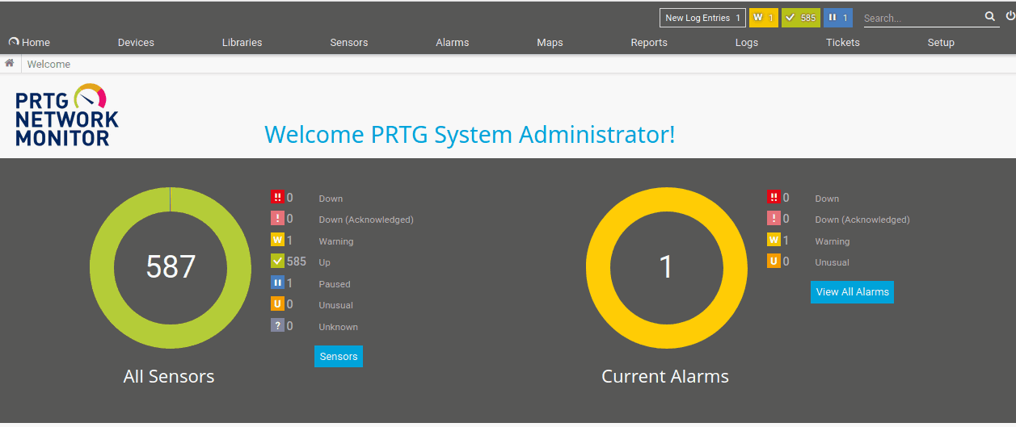Click the power logout icon
This screenshot has width=1016, height=427.
[x=1010, y=16]
